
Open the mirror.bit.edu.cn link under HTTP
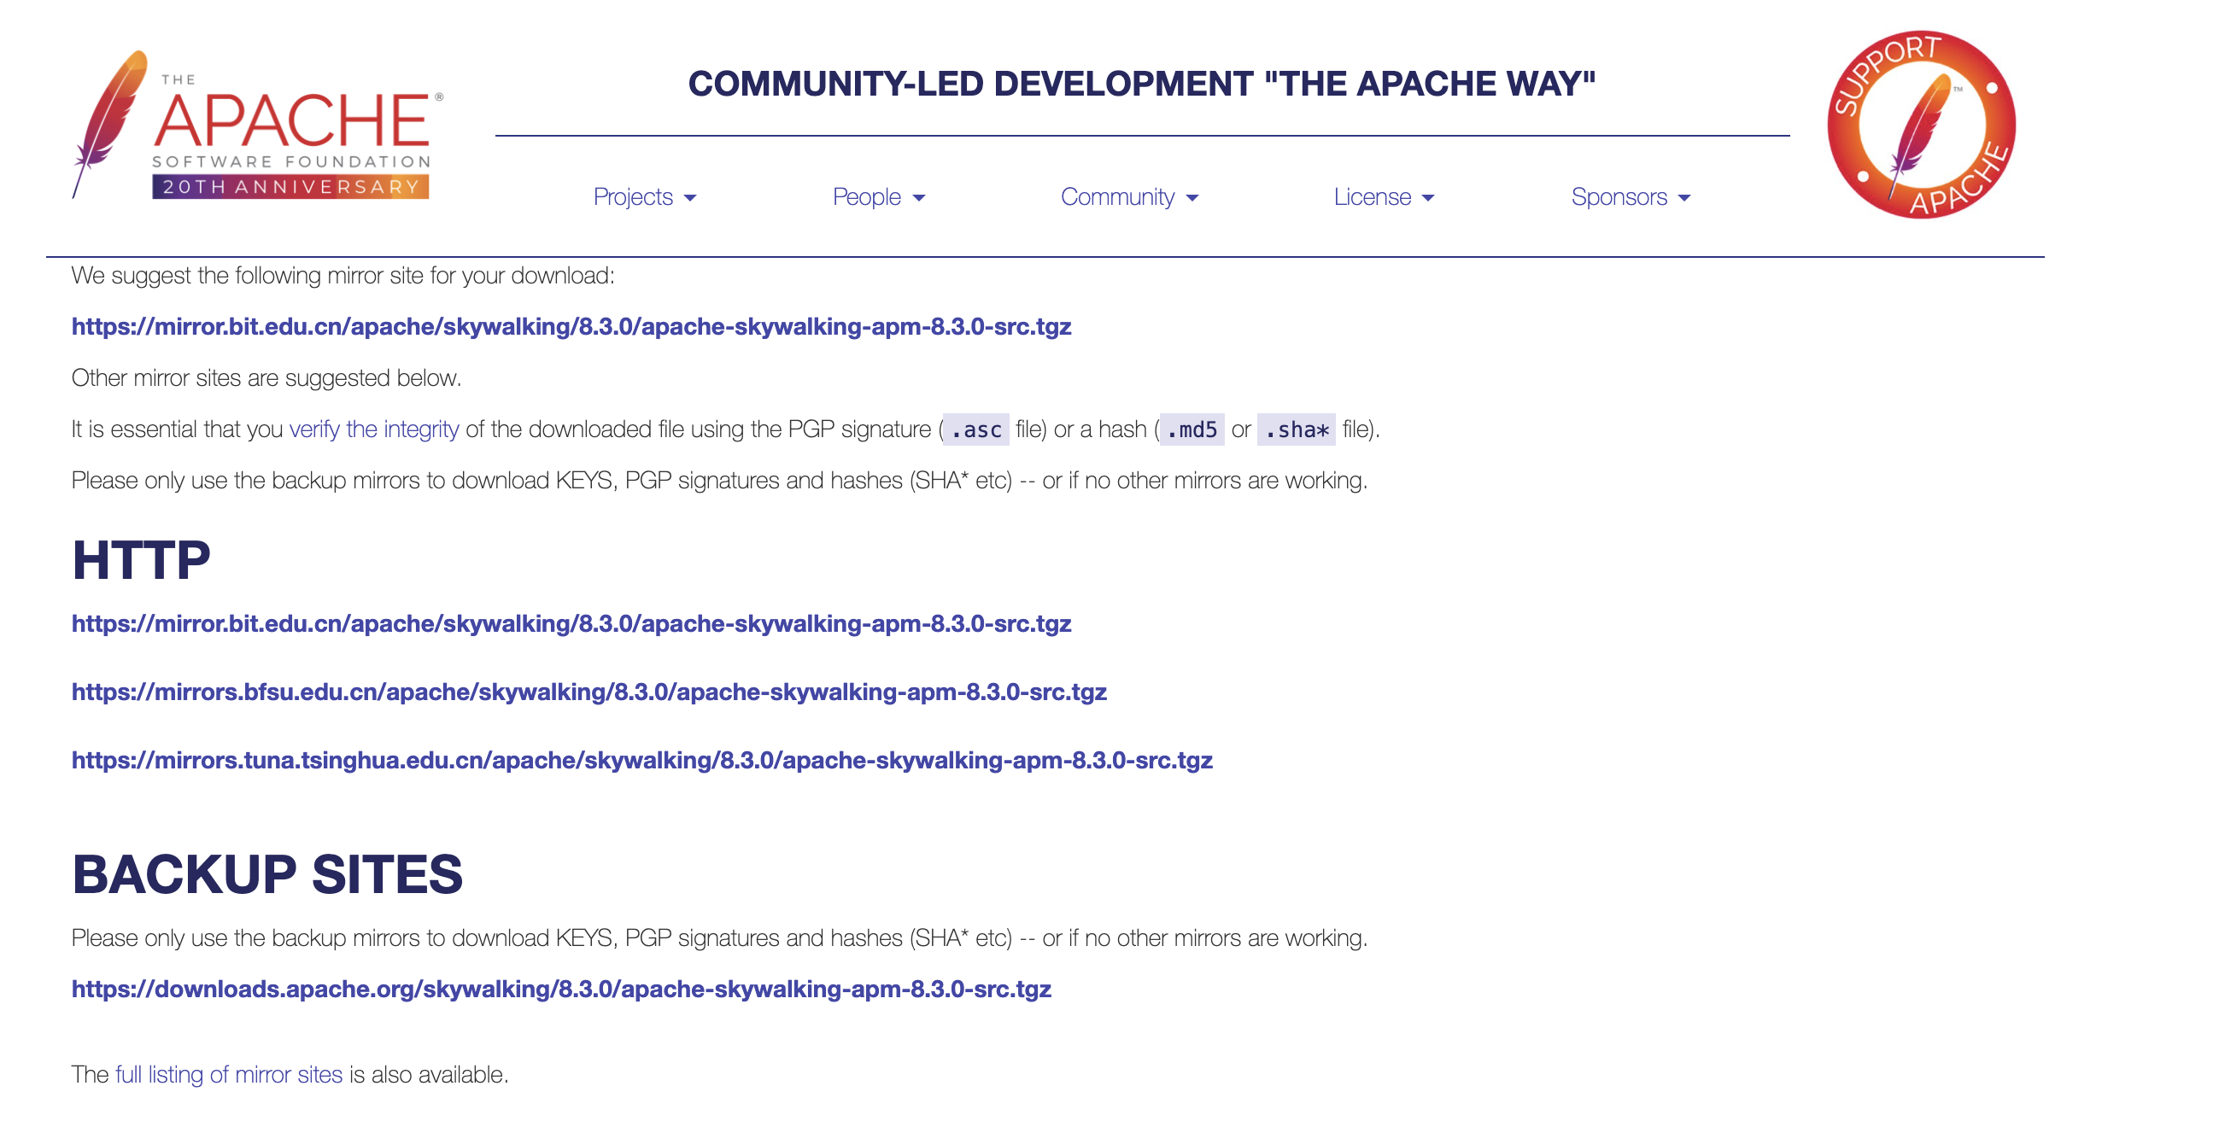(571, 623)
